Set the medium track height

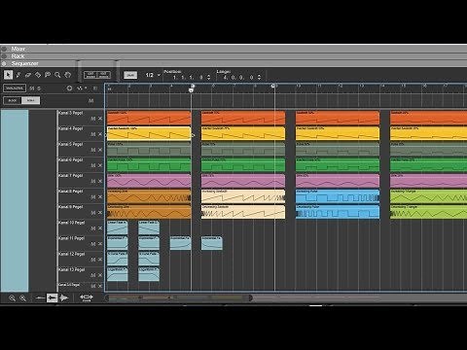(52, 297)
